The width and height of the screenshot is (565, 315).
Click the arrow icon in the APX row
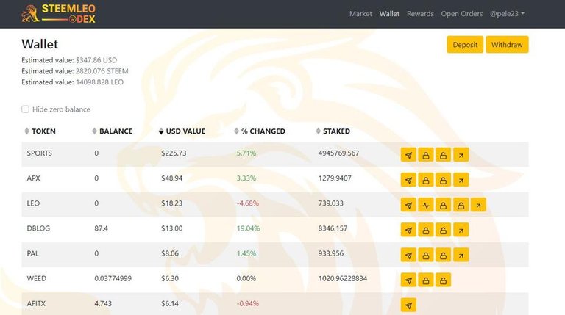(461, 180)
